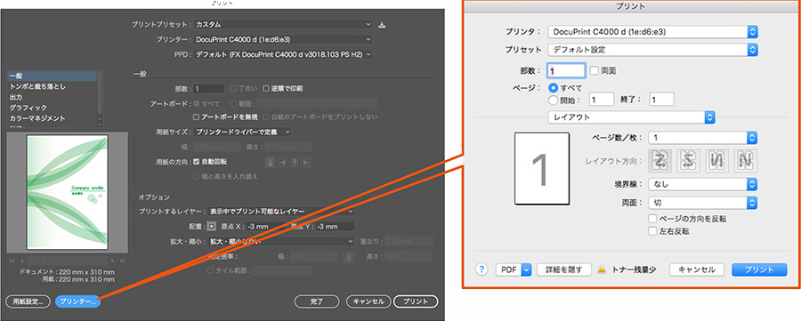Viewport: 801px width, 321px height.
Task: Open プリントするレイヤー dropdown
Action: (281, 212)
